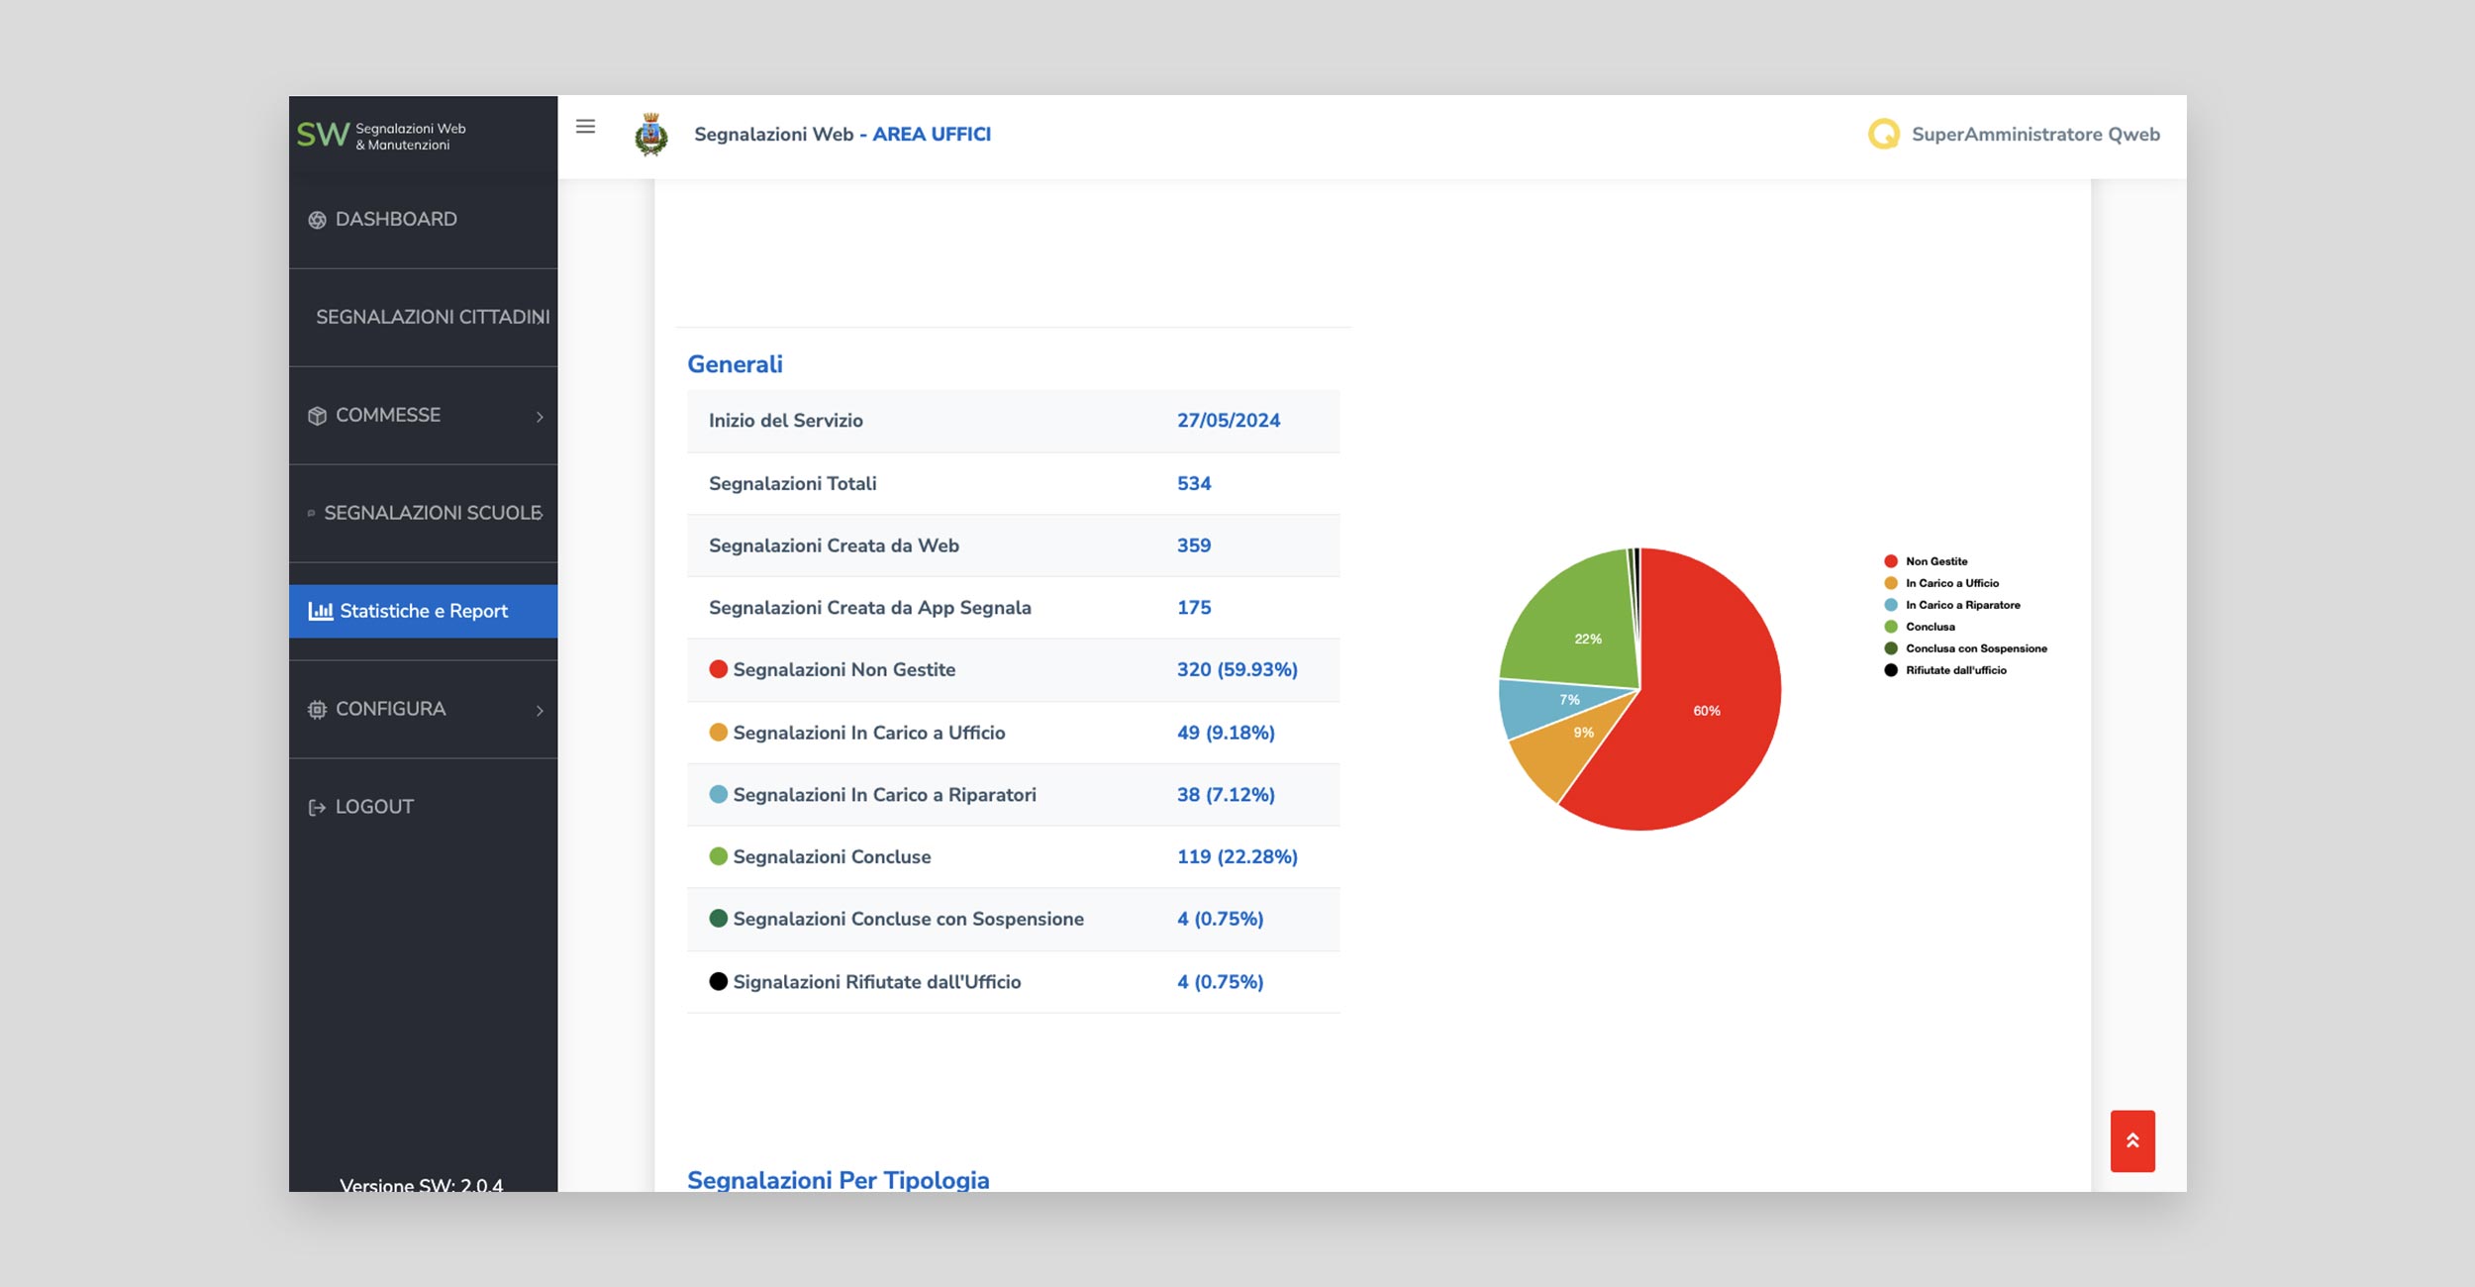Click the Commesse box icon
The width and height of the screenshot is (2475, 1287).
point(317,416)
